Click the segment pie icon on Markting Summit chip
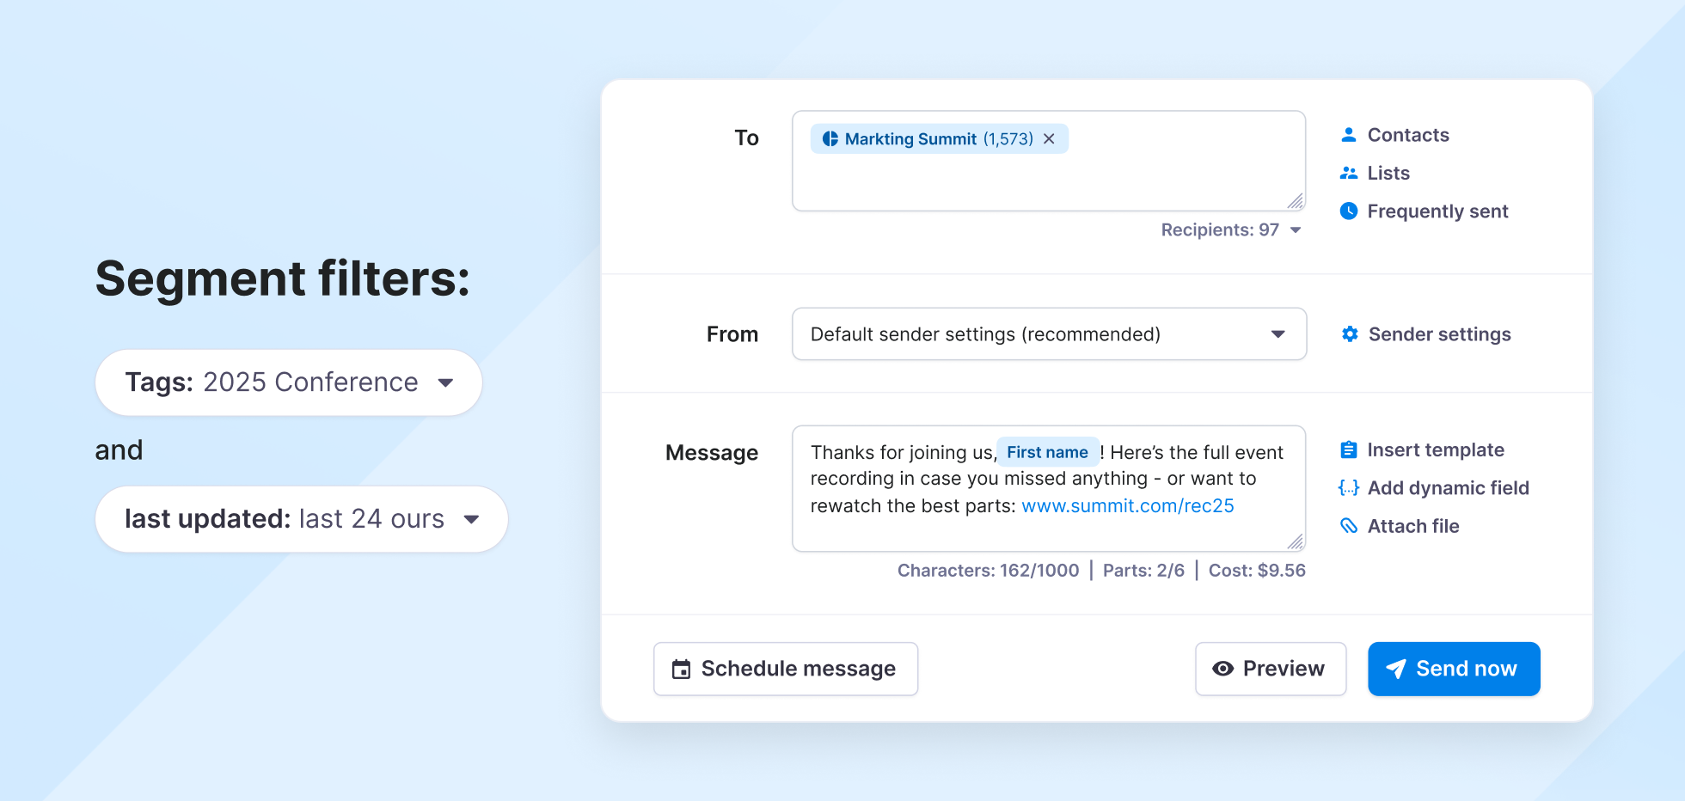The height and width of the screenshot is (801, 1685). 830,139
